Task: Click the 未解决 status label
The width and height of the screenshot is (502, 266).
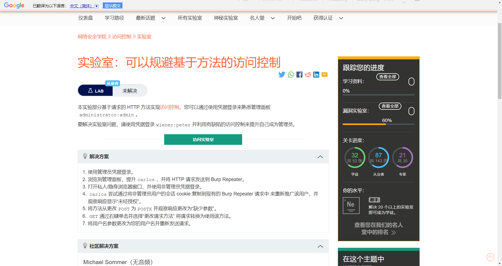Action: tap(130, 91)
